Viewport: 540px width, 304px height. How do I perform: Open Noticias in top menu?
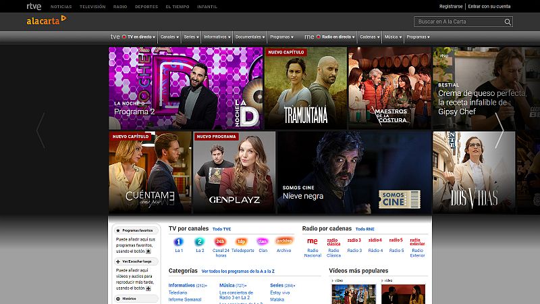tap(61, 7)
